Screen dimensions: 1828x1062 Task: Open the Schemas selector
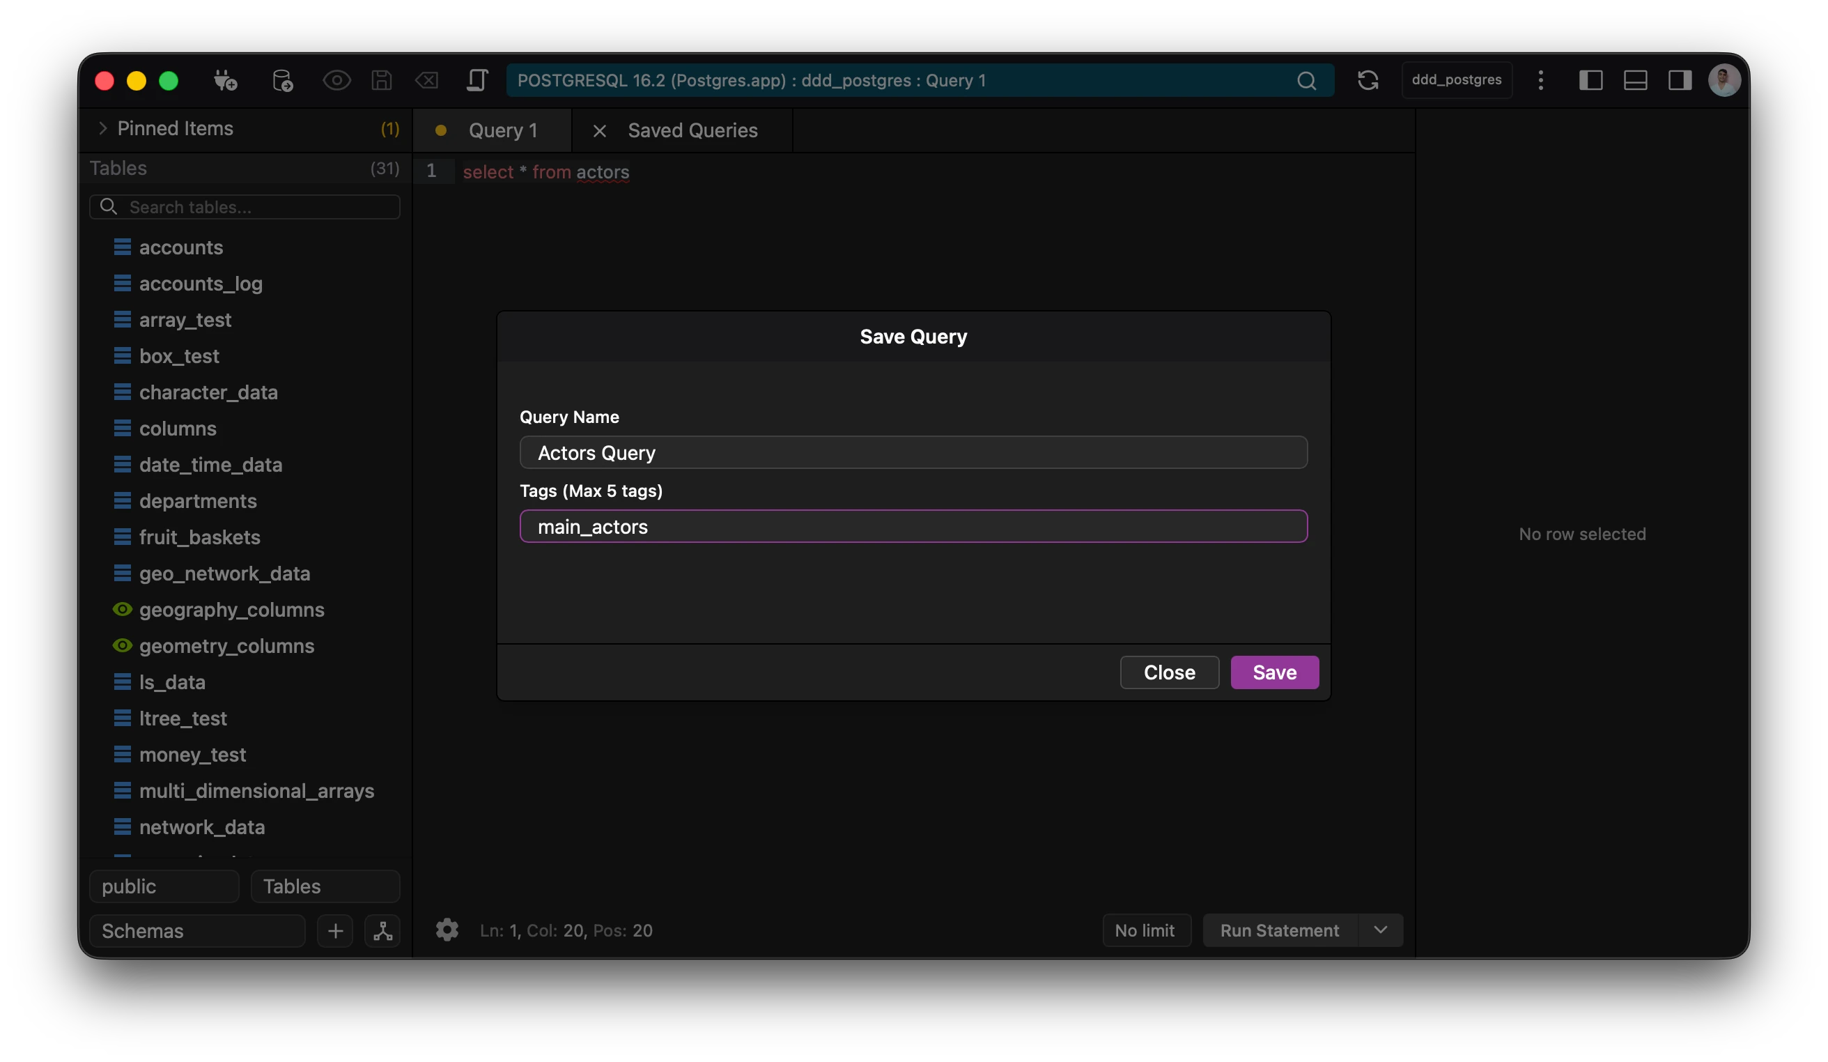pyautogui.click(x=196, y=931)
